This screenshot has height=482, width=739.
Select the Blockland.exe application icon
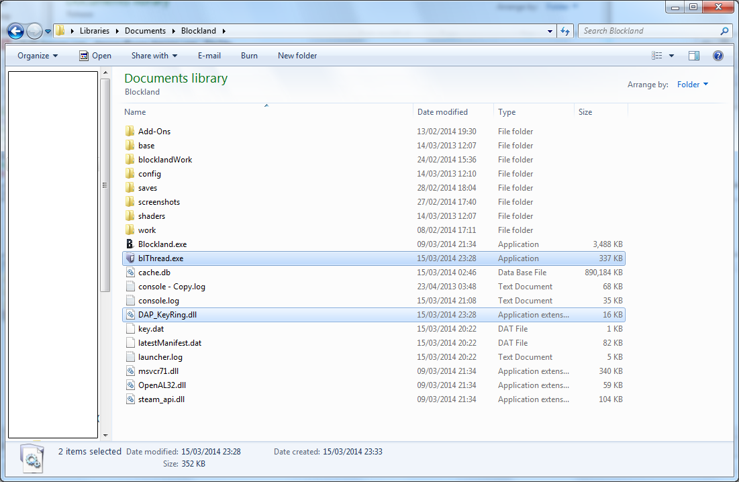130,244
